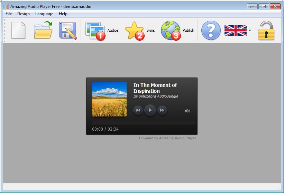Image resolution: width=284 pixels, height=193 pixels.
Task: Click the golden padlock unlock icon
Action: pos(266,30)
